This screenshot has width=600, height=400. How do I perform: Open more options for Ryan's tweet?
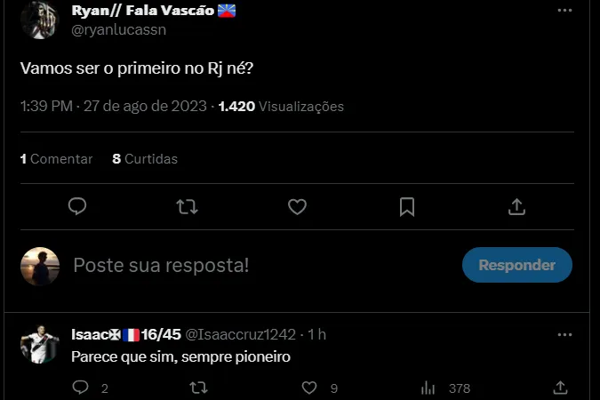[564, 11]
